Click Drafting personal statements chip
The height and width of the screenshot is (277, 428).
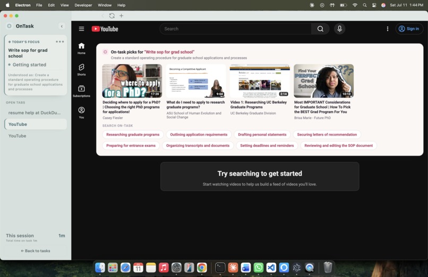tap(262, 135)
